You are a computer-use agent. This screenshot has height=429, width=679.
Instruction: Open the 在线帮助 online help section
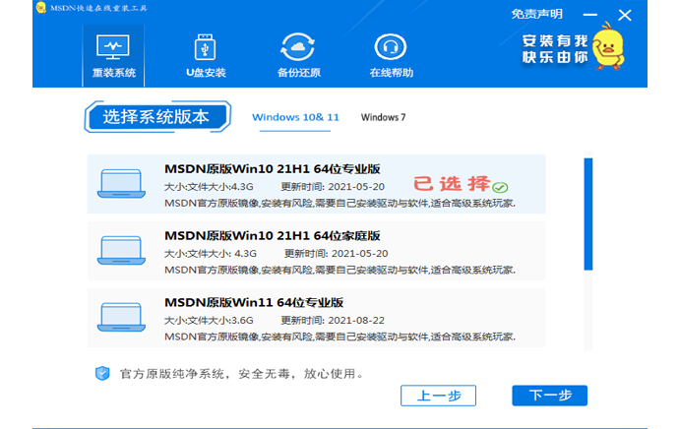391,56
